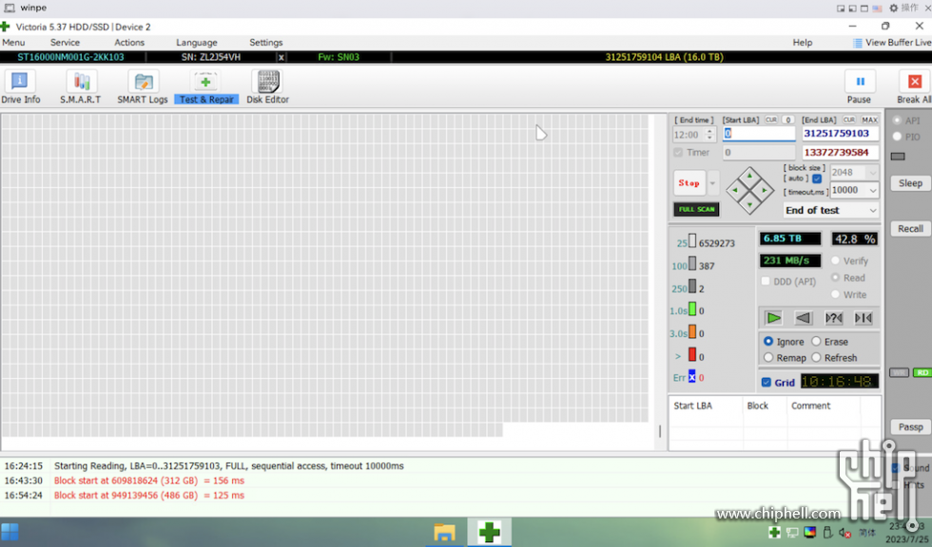This screenshot has width=932, height=547.
Task: Click the x beside the serial number
Action: (x=282, y=57)
